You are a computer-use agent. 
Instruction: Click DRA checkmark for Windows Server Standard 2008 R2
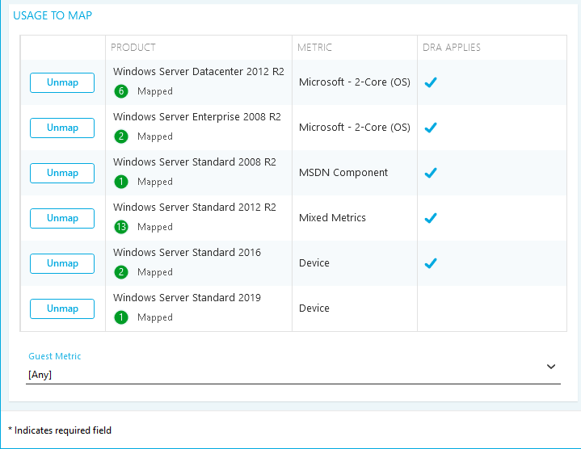[x=431, y=173]
